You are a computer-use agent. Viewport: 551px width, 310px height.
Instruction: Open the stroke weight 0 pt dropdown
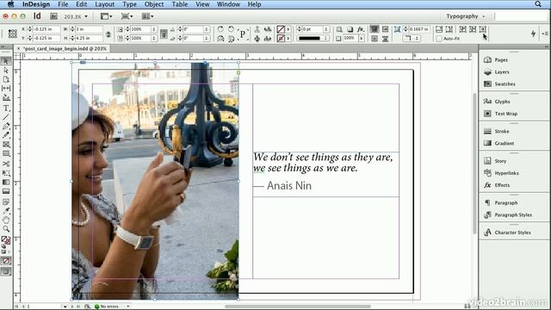click(326, 29)
